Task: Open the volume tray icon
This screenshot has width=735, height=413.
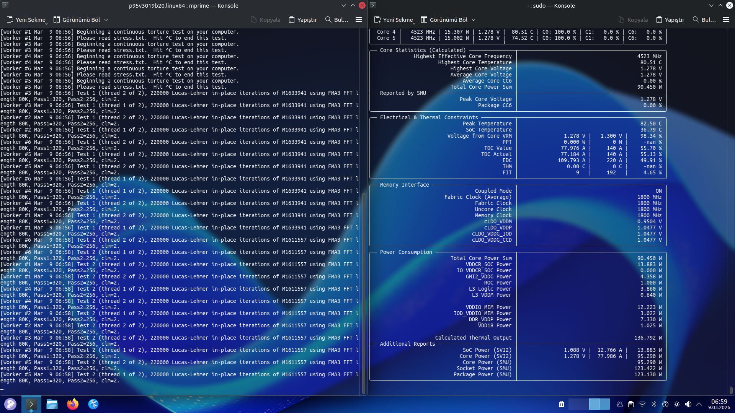Action: tap(688, 404)
